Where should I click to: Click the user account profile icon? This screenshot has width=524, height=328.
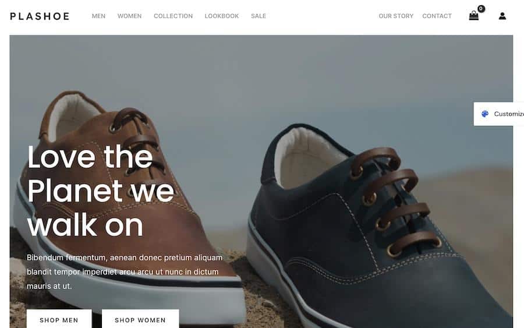point(502,16)
